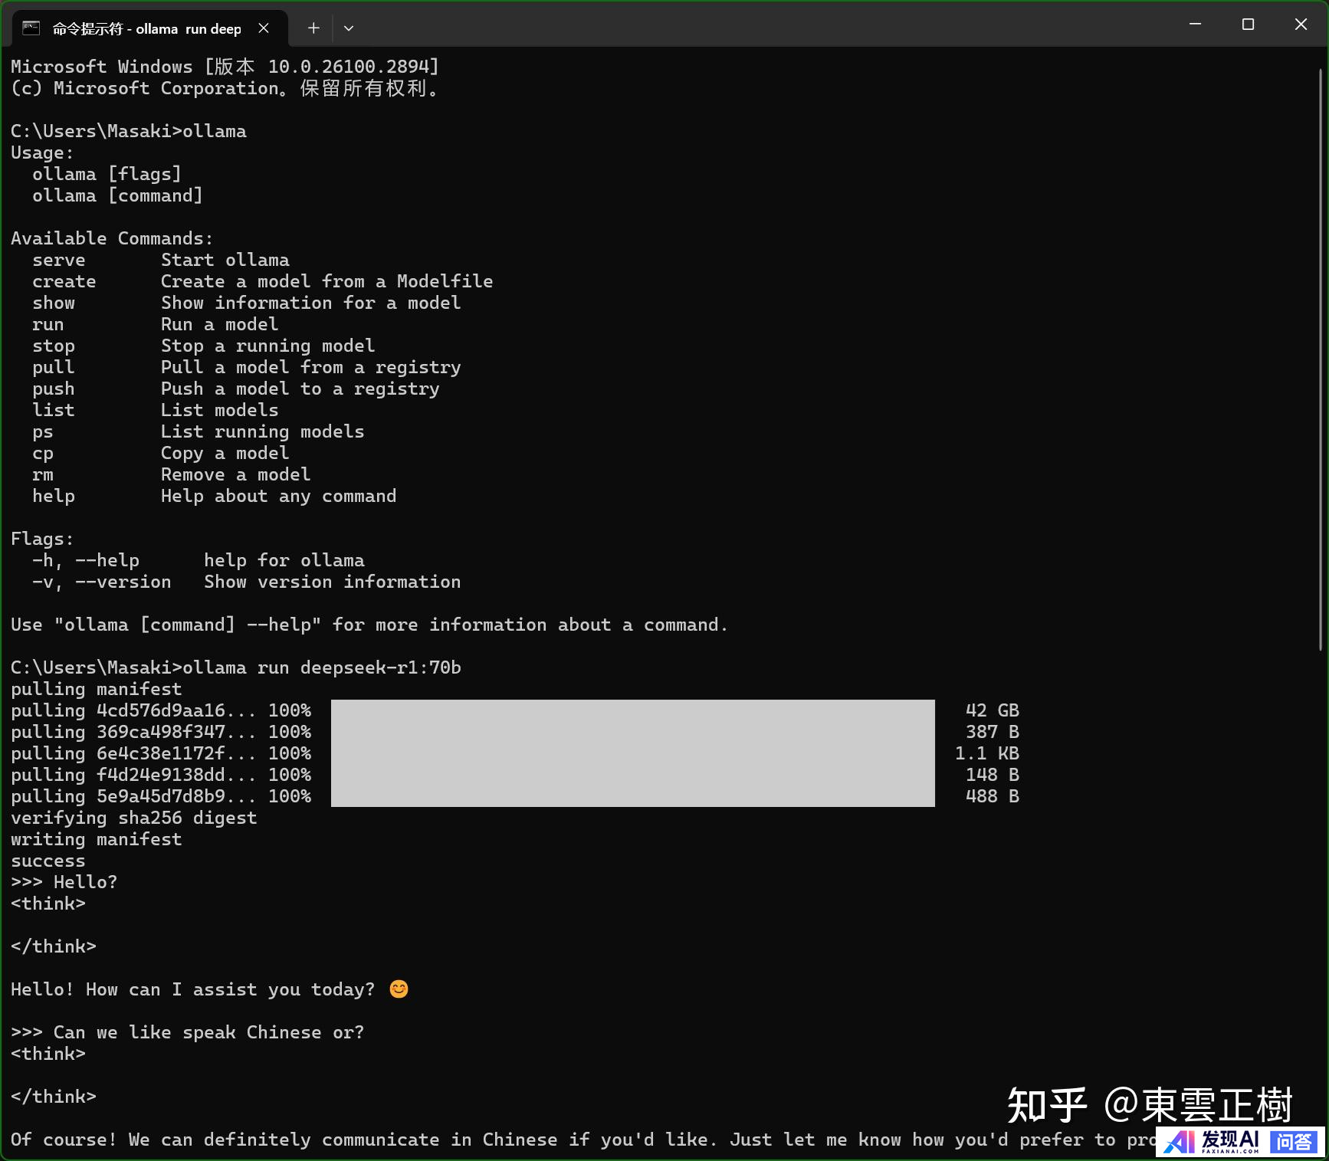Click the '1.1 KB' size value
The height and width of the screenshot is (1161, 1329).
coord(986,754)
